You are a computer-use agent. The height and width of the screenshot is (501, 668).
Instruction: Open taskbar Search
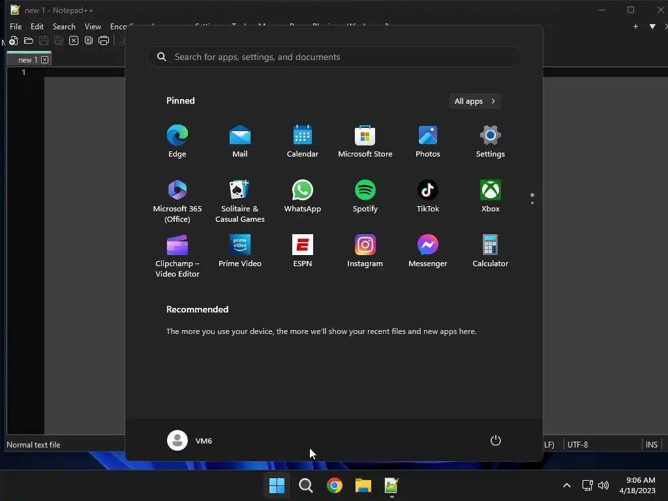[x=305, y=485]
